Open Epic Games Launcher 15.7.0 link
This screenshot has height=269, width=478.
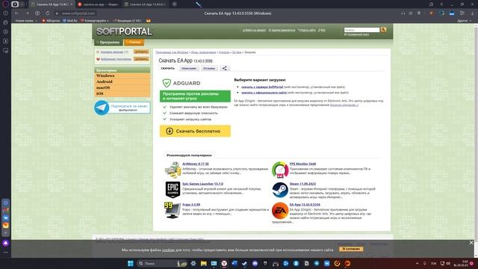point(202,184)
